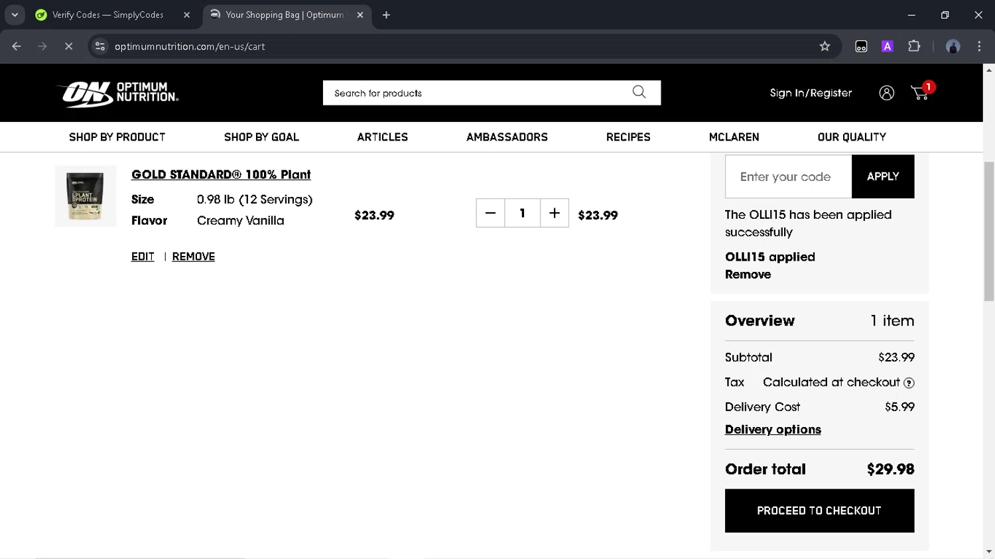995x559 pixels.
Task: Click the Overview heading
Action: pyautogui.click(x=760, y=321)
